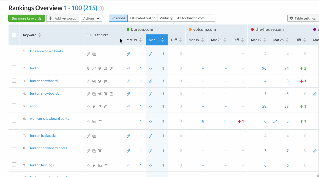Screen dimensions: 319x177
Task: Click the Ad icon in burton snowboards row
Action: (111, 94)
